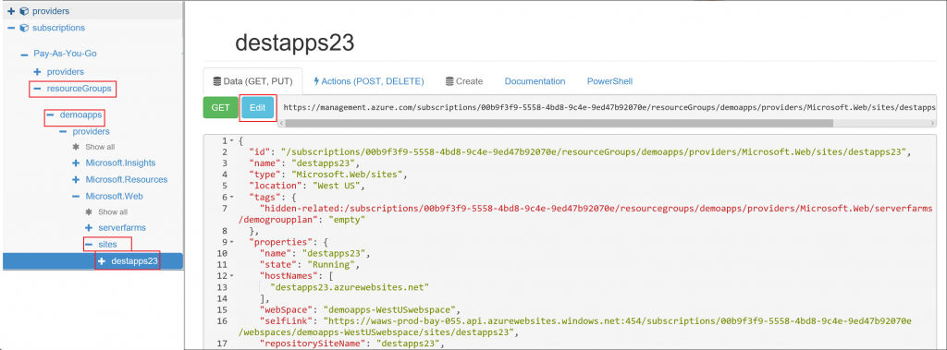Screen dimensions: 947x350
Task: Click asterisk icon of Show all above serverfarms
Action: click(x=88, y=211)
